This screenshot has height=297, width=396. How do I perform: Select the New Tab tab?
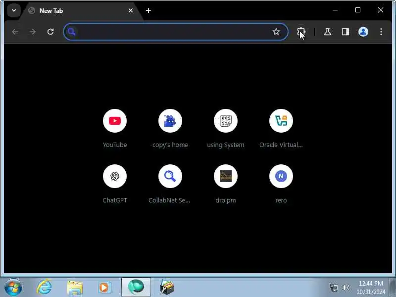pyautogui.click(x=81, y=11)
